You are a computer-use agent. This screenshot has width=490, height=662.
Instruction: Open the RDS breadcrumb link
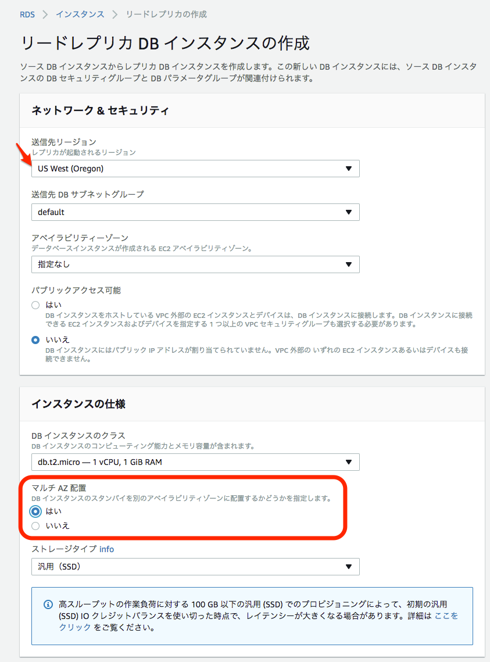click(27, 15)
